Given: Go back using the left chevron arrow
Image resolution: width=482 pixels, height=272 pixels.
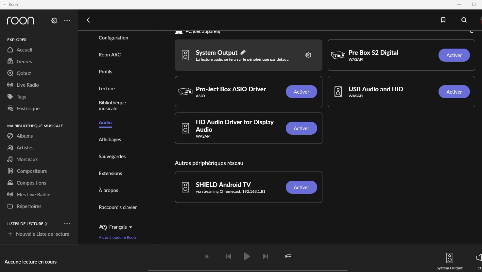Looking at the screenshot, I should coord(88,20).
